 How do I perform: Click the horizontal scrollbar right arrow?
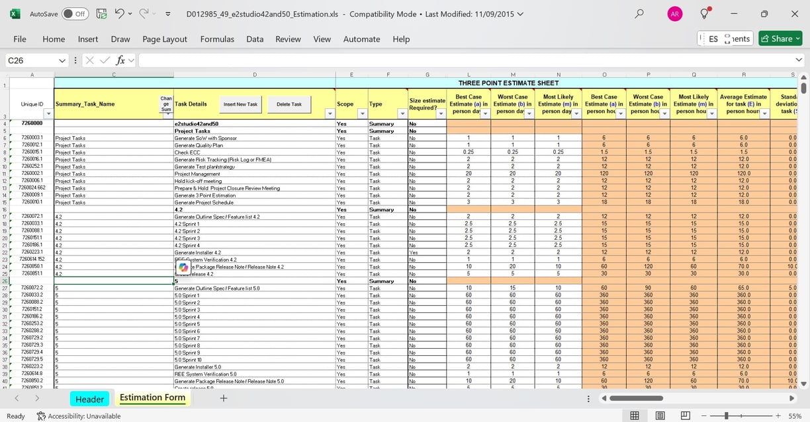[791, 398]
